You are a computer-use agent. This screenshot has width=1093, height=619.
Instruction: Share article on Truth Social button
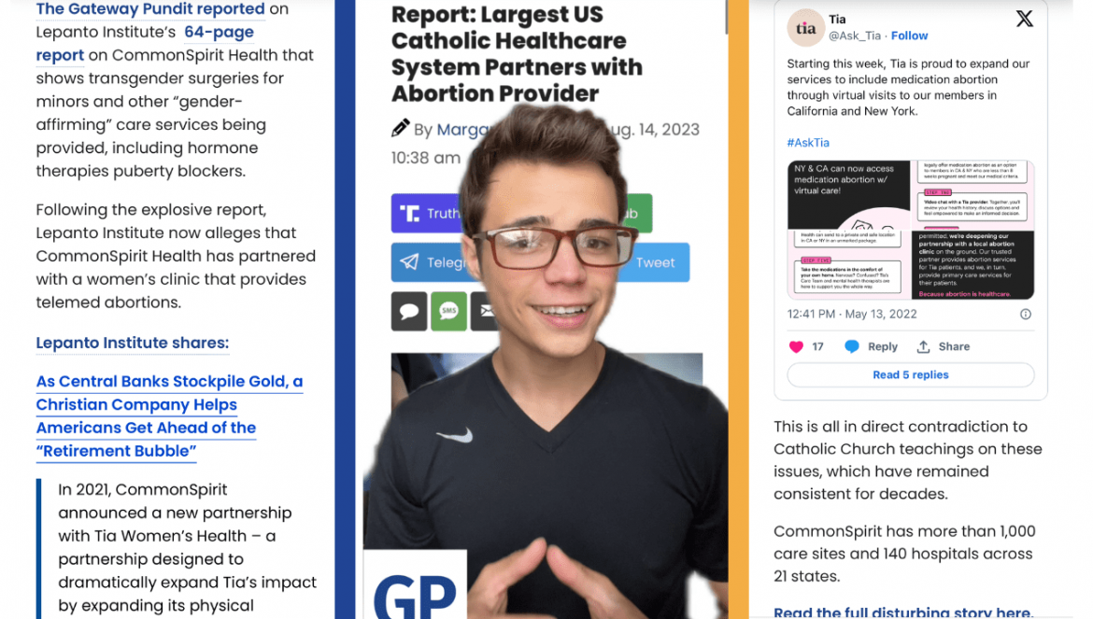427,213
